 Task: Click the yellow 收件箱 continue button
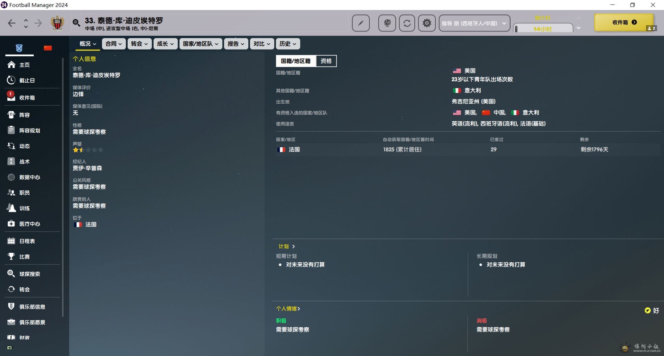click(x=624, y=22)
